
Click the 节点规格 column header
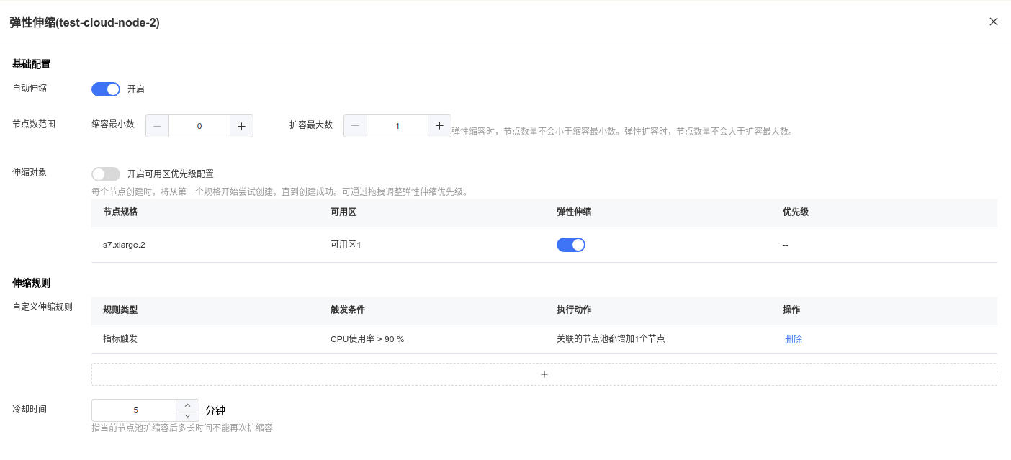(x=120, y=212)
